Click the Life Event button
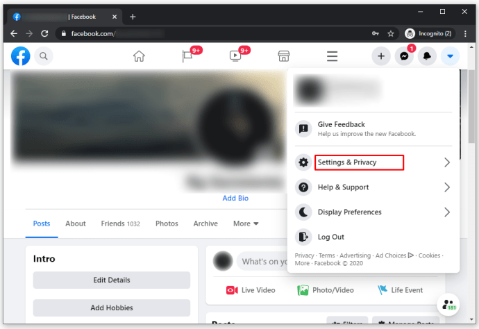The height and width of the screenshot is (329, 479). [400, 290]
